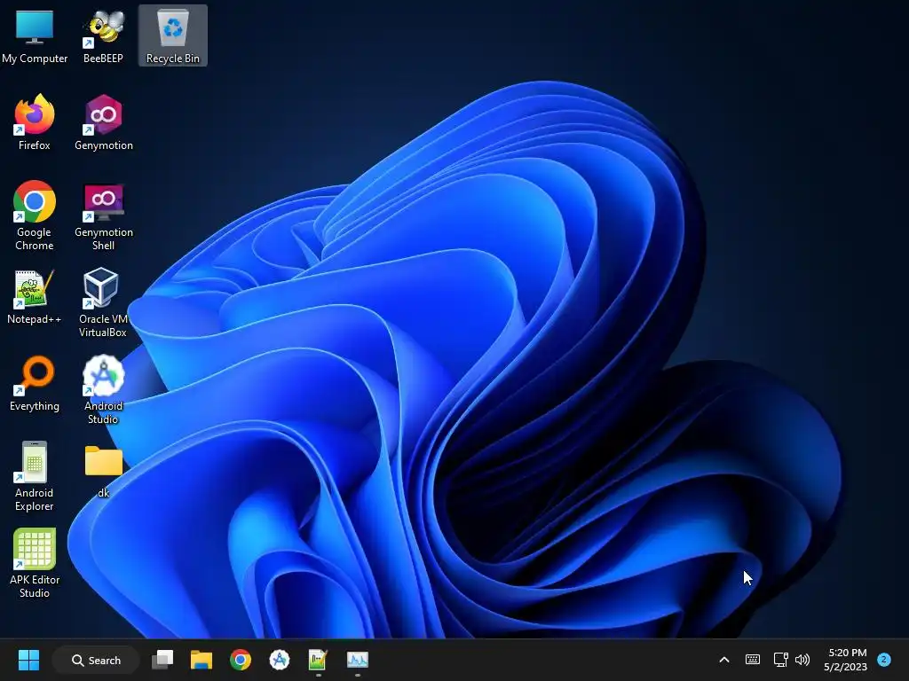Open Chrome from the taskbar
This screenshot has height=681, width=909.
241,660
